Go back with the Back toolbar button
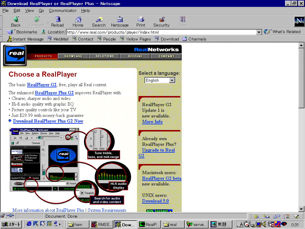 pyautogui.click(x=16, y=21)
